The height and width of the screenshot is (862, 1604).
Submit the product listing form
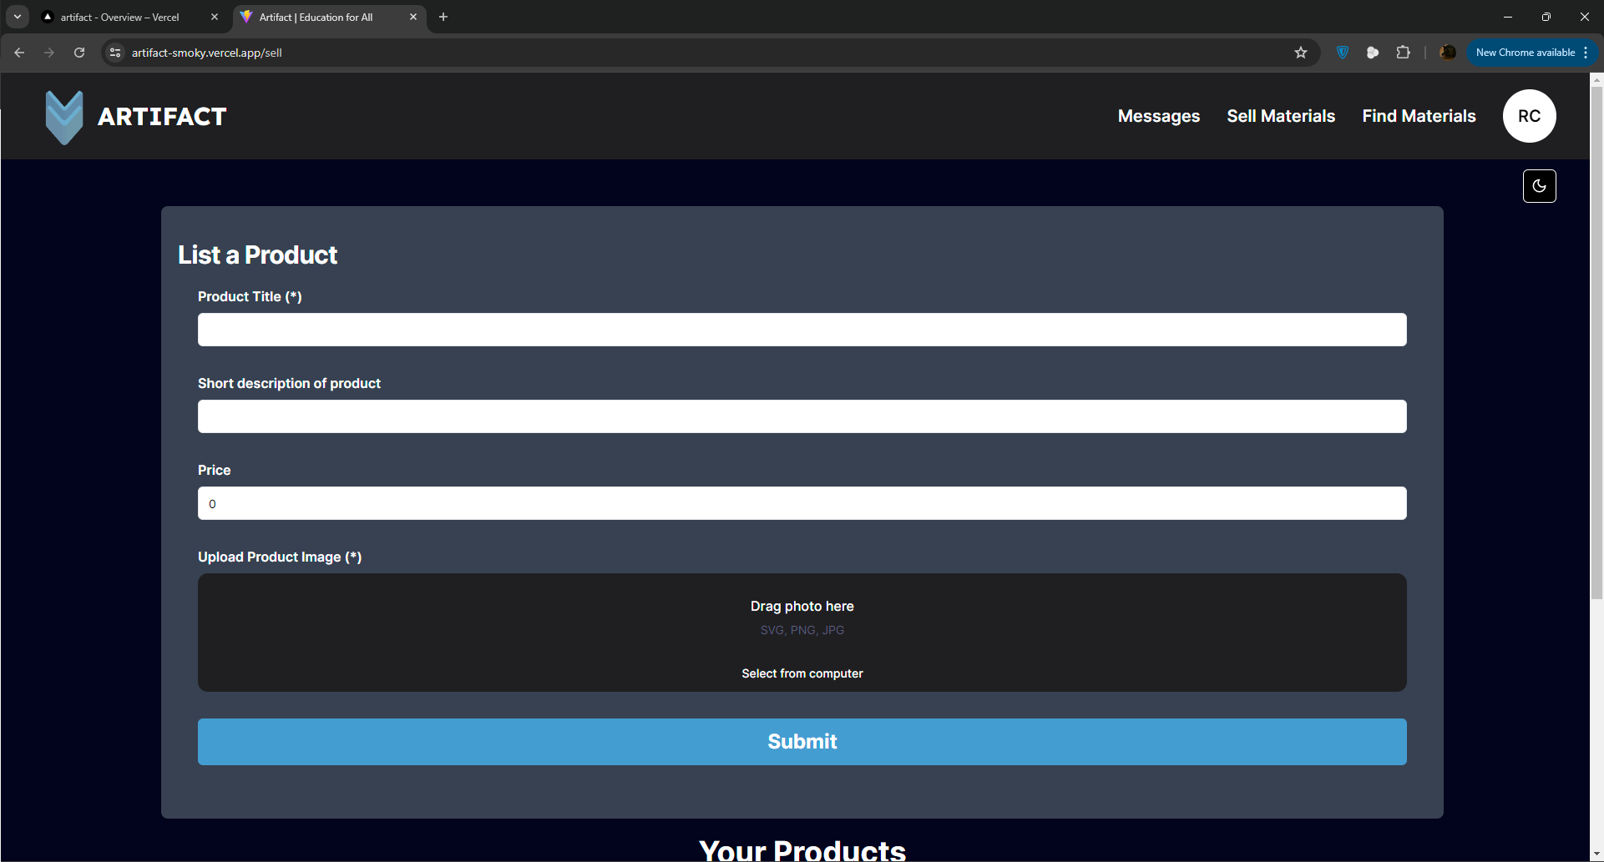coord(802,742)
